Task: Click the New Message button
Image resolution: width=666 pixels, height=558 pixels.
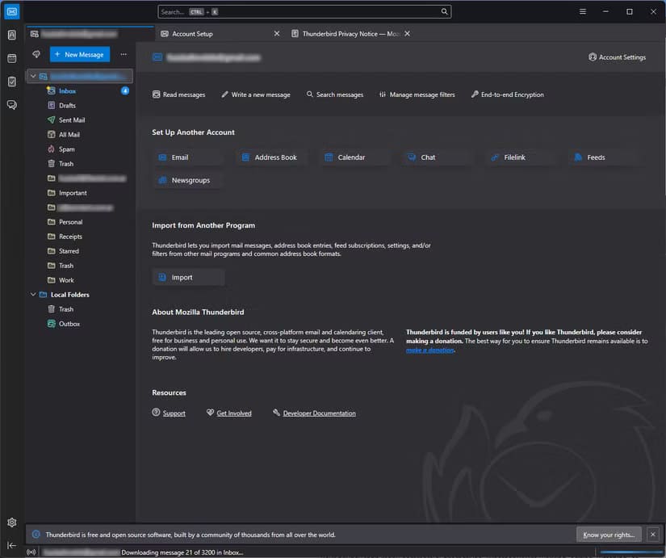Action: tap(80, 54)
